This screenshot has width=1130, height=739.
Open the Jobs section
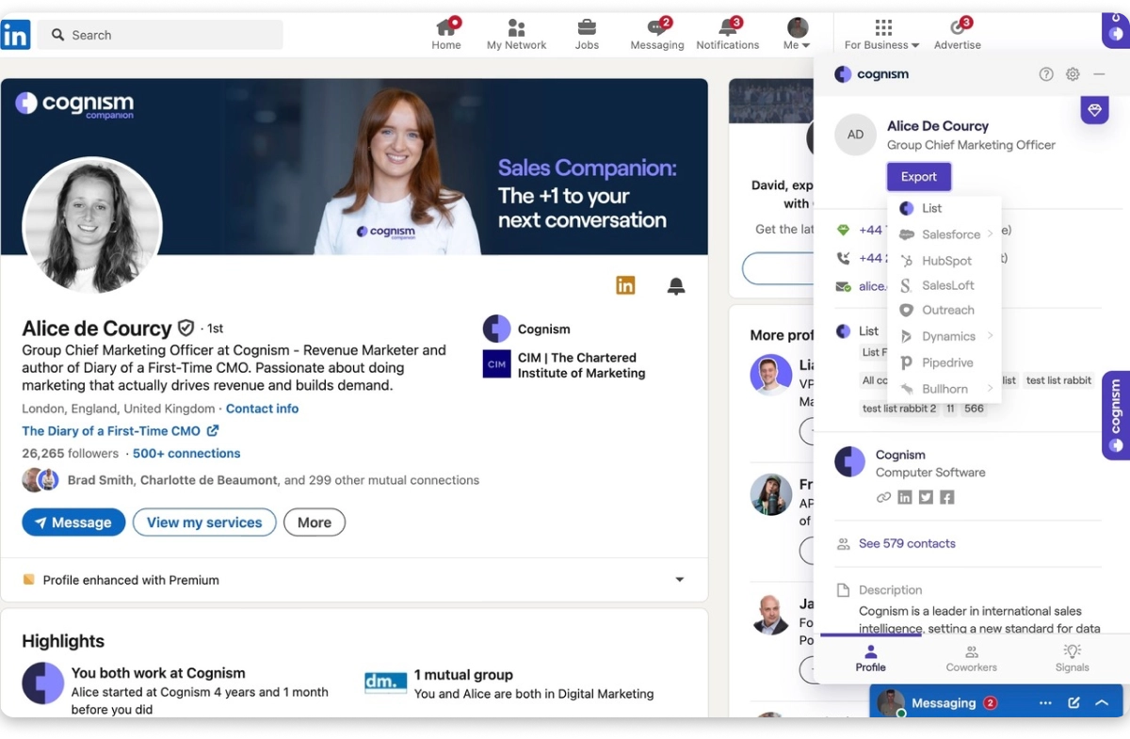587,34
